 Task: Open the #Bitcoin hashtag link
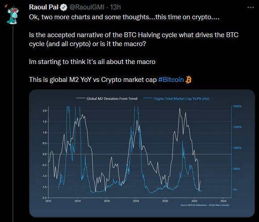point(171,80)
